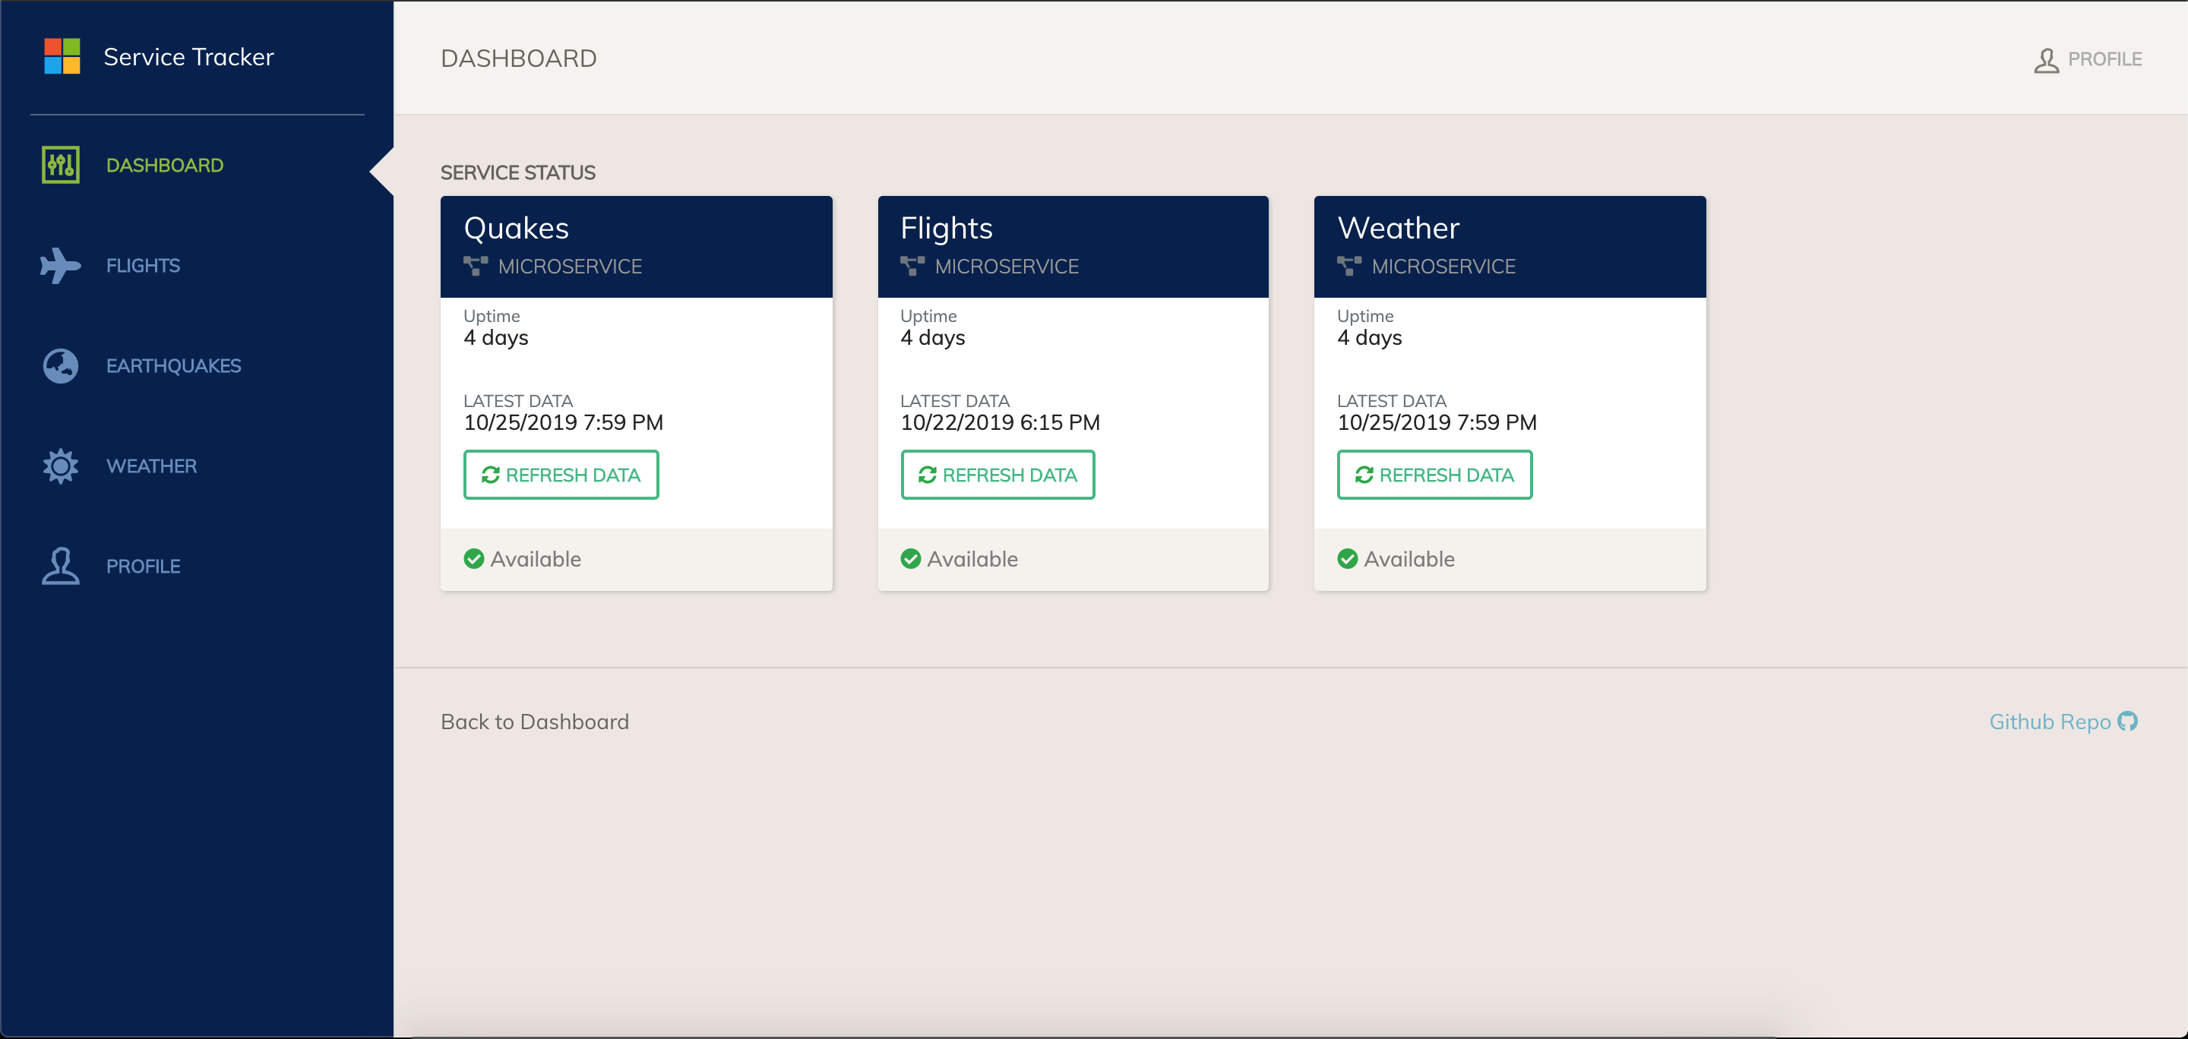
Task: Click the globe Earthquakes icon in sidebar
Action: (x=60, y=366)
